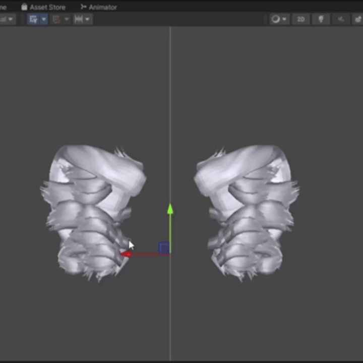Click the scene effects icon

coord(358,19)
